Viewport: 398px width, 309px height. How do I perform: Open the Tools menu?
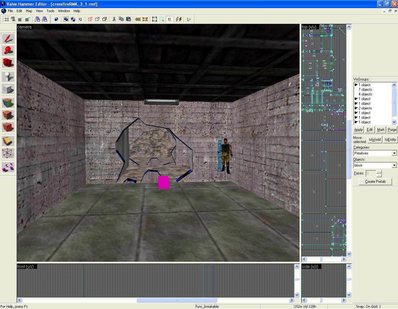[50, 11]
